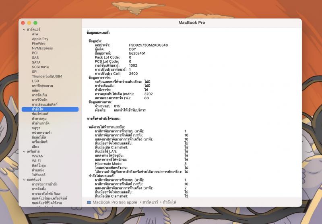Collapse the ซอฟต์แวร์ section chevron

pyautogui.click(x=24, y=179)
